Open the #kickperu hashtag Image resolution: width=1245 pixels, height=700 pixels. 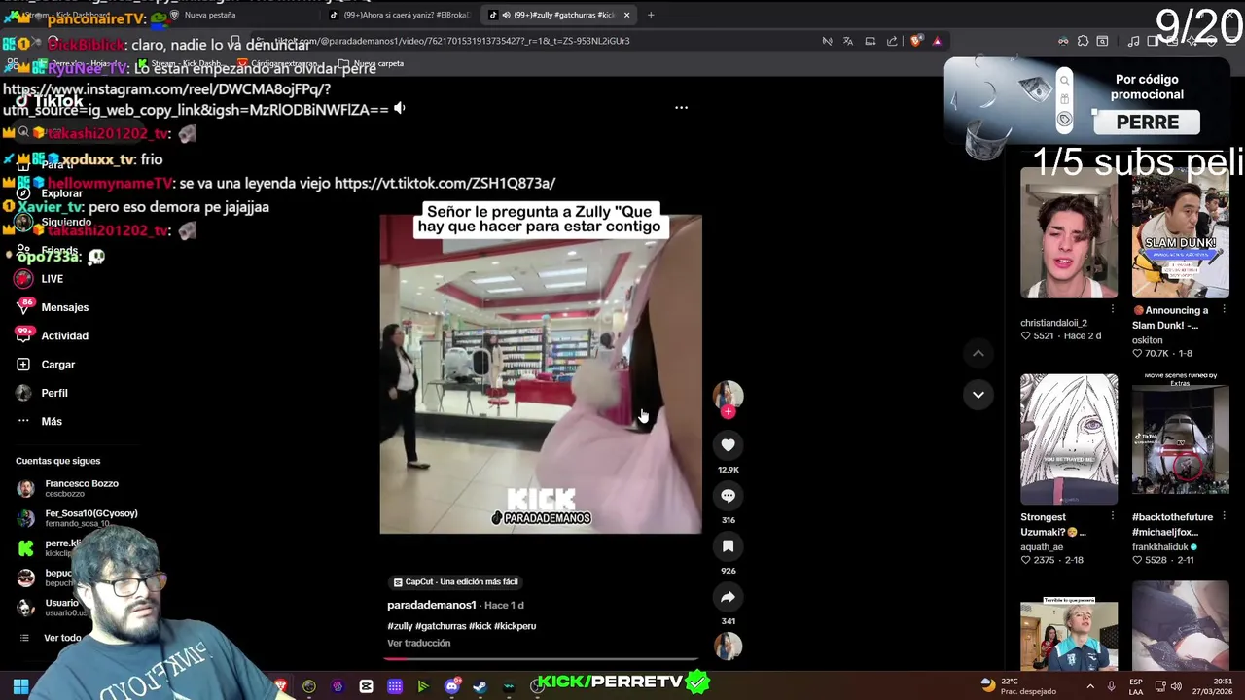[x=516, y=626]
